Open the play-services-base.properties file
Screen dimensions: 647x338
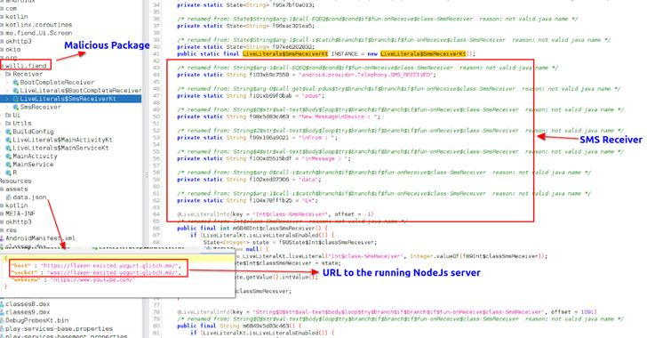tap(59, 329)
